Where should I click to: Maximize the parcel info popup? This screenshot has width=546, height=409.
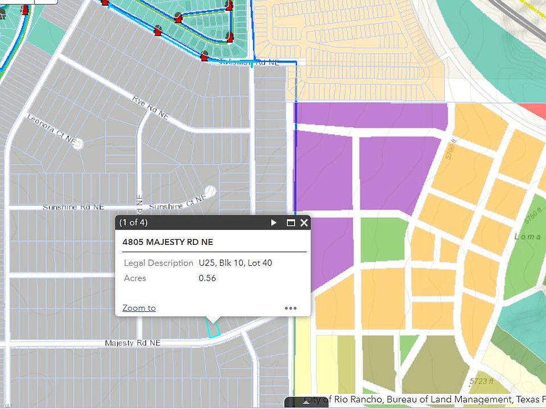coord(291,223)
